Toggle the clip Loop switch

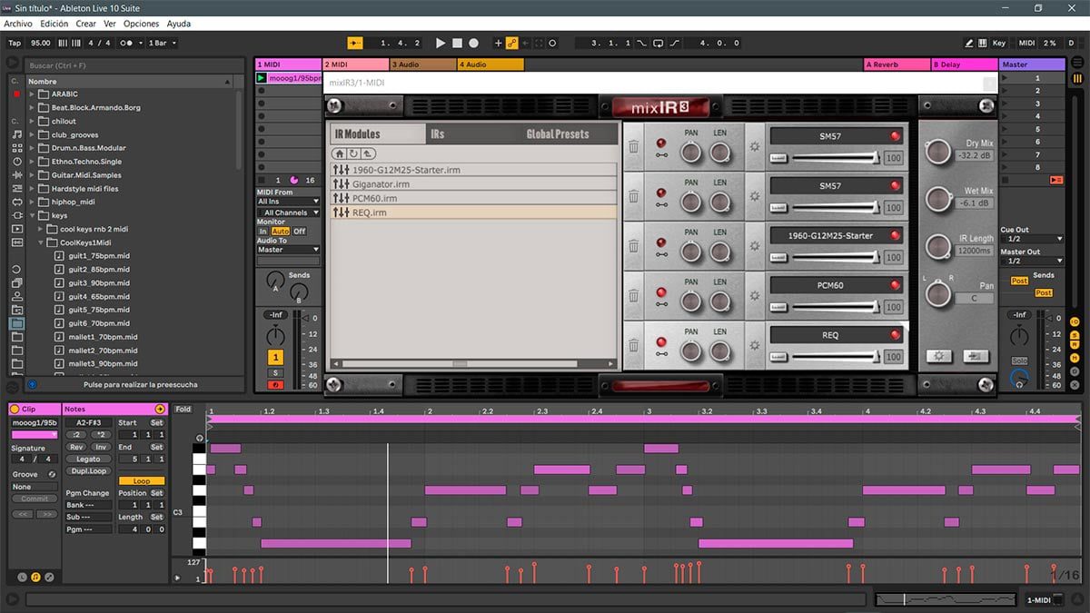142,481
